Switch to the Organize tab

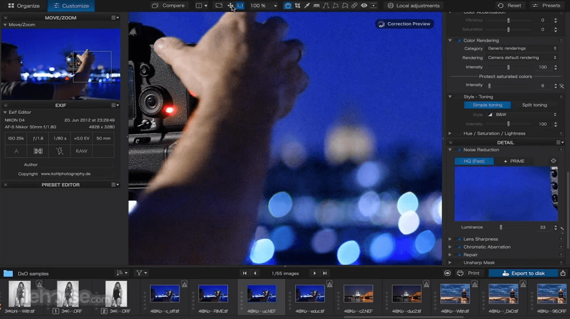pyautogui.click(x=23, y=6)
